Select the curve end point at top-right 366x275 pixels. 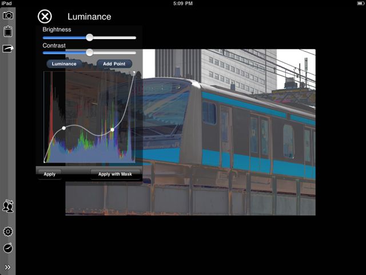click(x=134, y=72)
